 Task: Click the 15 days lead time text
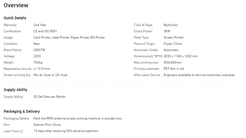coord(66,131)
